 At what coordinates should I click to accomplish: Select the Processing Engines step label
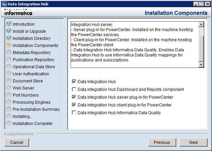31,102
